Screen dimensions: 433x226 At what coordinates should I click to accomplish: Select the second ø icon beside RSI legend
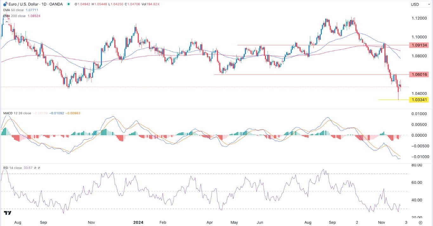click(x=39, y=168)
